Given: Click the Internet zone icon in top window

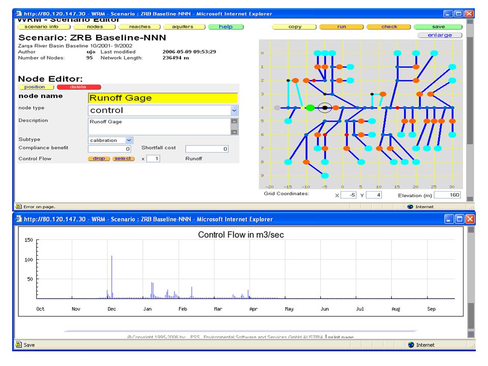Looking at the screenshot, I should (411, 207).
